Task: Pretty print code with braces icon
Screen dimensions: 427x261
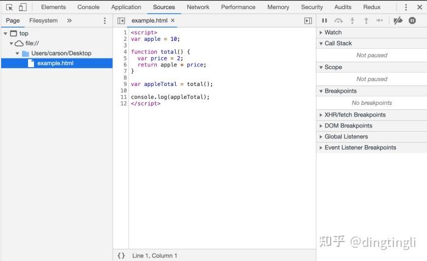Action: click(121, 256)
